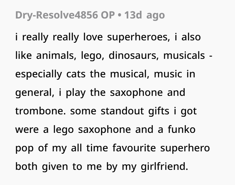
Task: Open the Dry-Resolve4856 user profile link
Action: pyautogui.click(x=56, y=16)
